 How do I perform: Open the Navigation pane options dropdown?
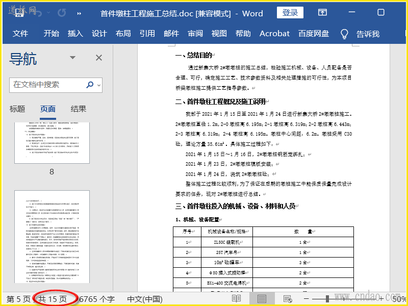point(72,58)
